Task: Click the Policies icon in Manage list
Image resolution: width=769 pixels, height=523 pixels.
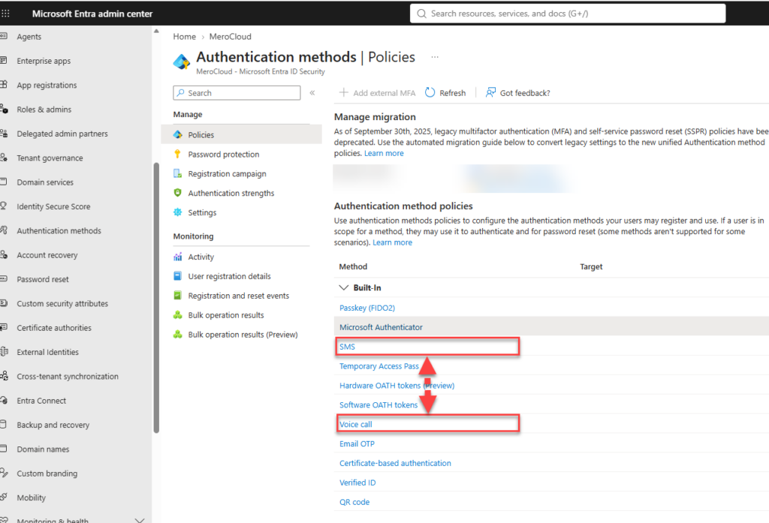Action: [x=177, y=135]
